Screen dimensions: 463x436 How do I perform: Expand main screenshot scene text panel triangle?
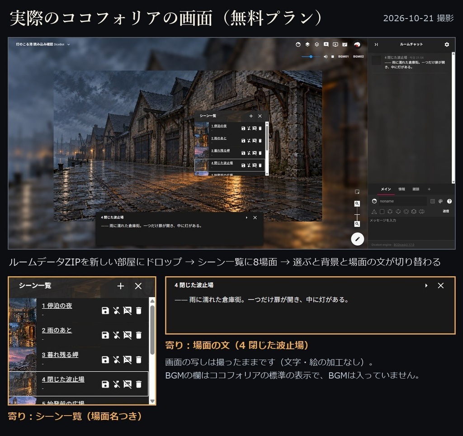point(246,218)
